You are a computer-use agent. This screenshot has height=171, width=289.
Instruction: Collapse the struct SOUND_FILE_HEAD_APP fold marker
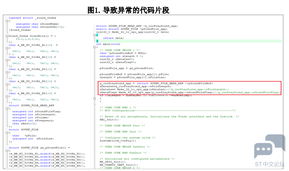point(7,108)
